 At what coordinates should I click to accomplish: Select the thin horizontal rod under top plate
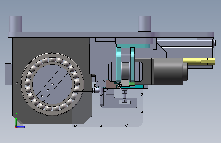pyautogui.click(x=184, y=41)
